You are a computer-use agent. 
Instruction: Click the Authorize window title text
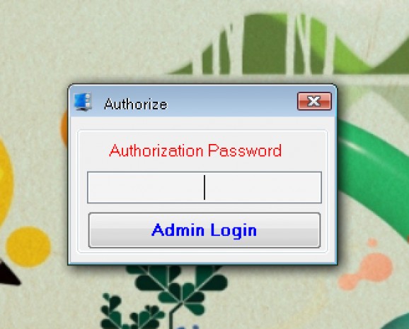click(x=136, y=104)
